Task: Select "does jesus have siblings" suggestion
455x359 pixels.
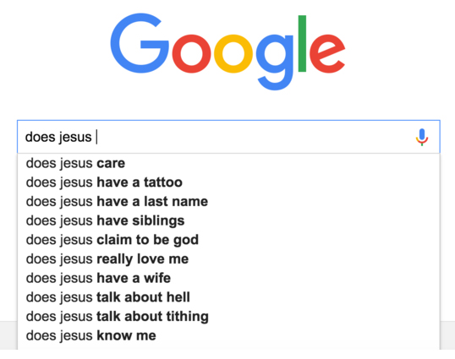Action: [x=228, y=220]
